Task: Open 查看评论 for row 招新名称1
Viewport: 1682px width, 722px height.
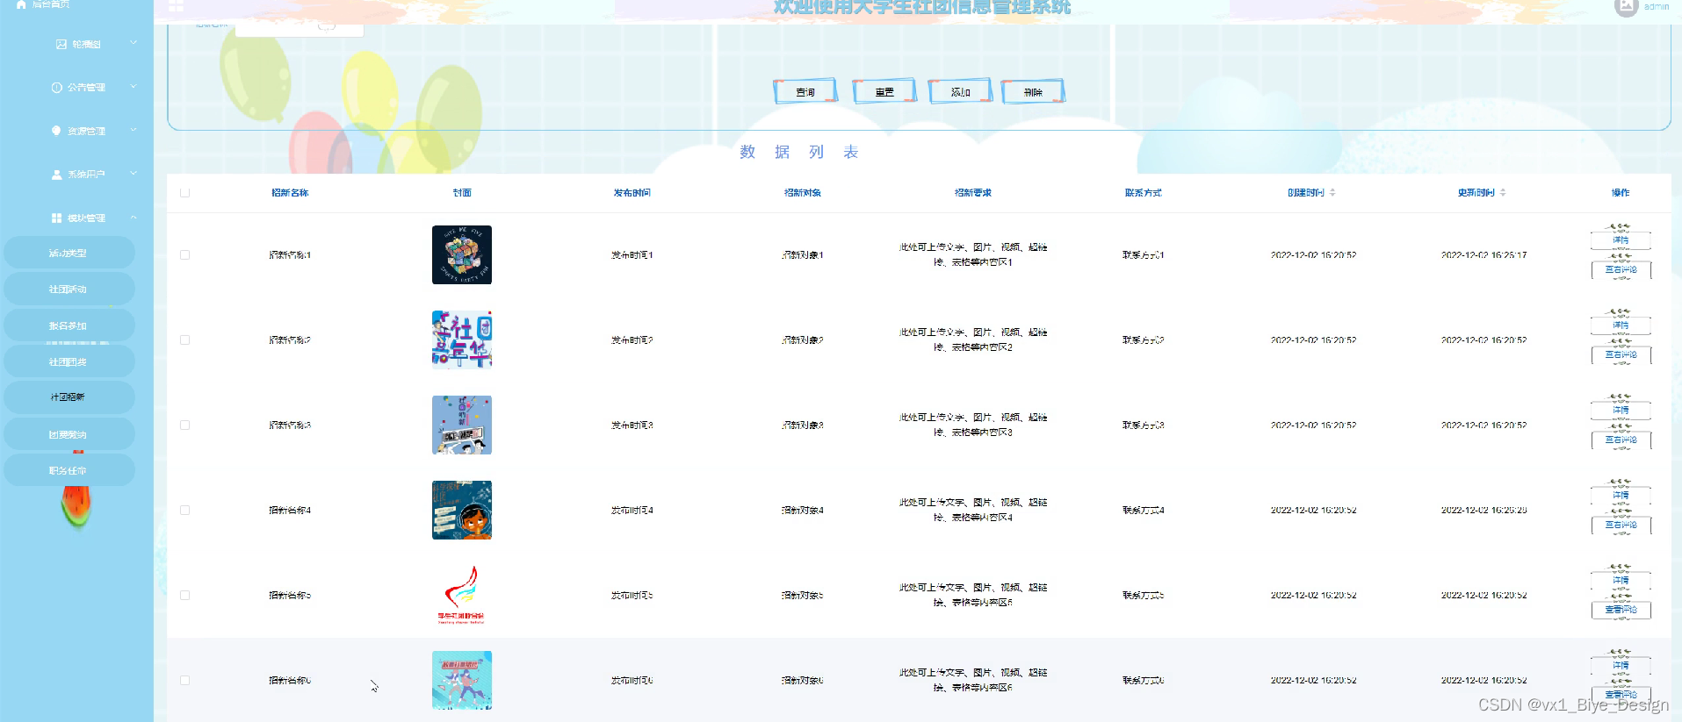Action: 1621,270
